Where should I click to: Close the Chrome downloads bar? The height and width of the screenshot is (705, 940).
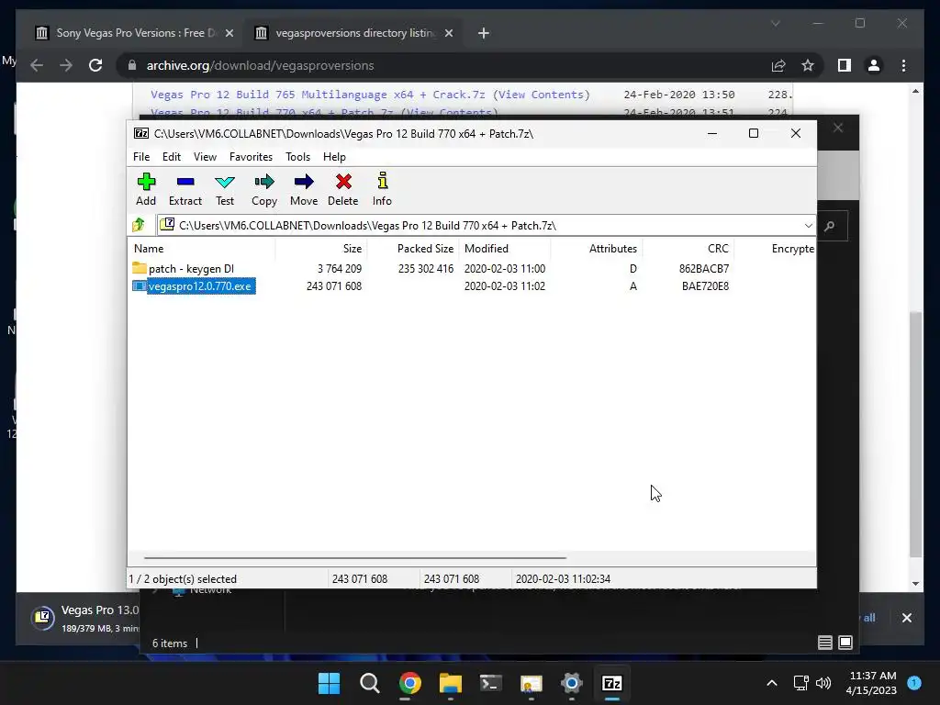point(906,618)
